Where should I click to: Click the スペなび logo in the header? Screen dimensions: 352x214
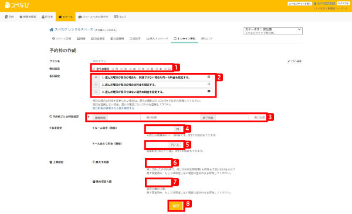click(x=17, y=5)
